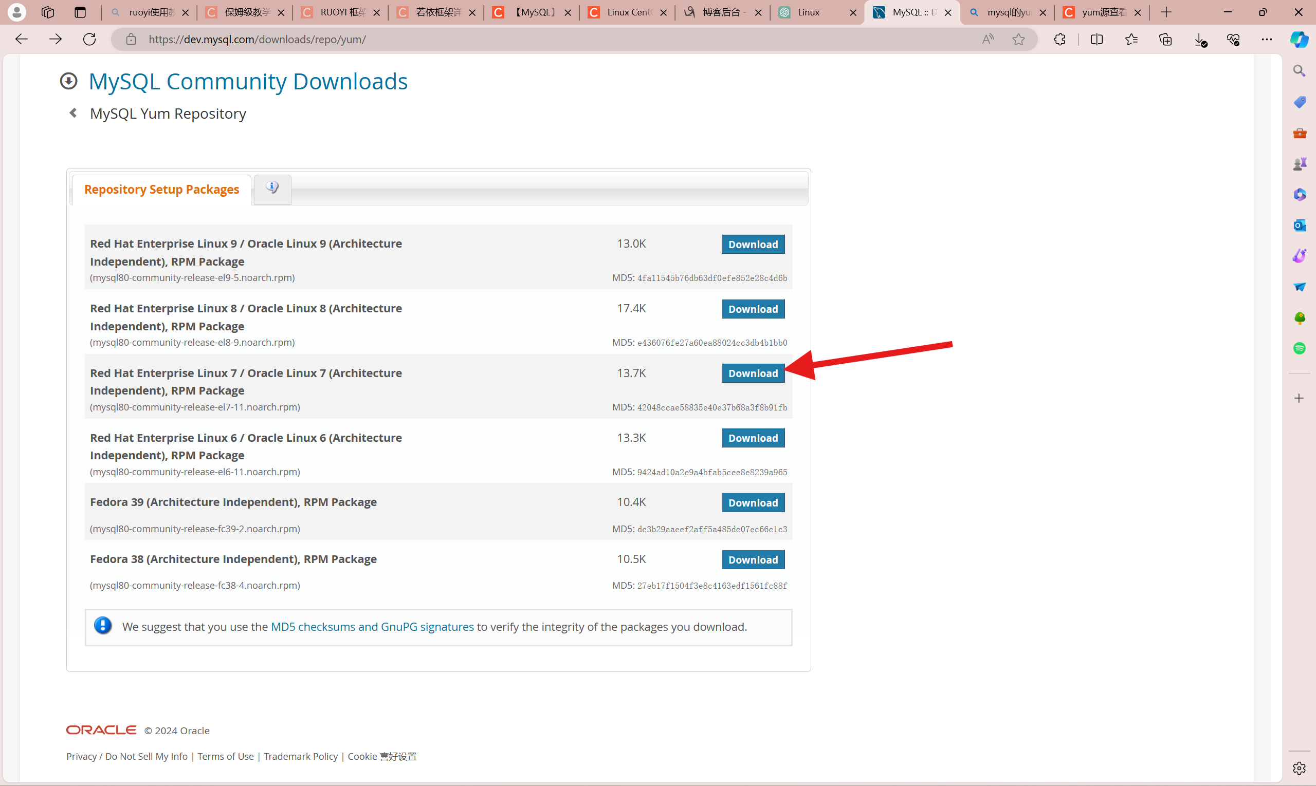Add page to favorites star icon
Screen dimensions: 1316x786
click(1018, 39)
